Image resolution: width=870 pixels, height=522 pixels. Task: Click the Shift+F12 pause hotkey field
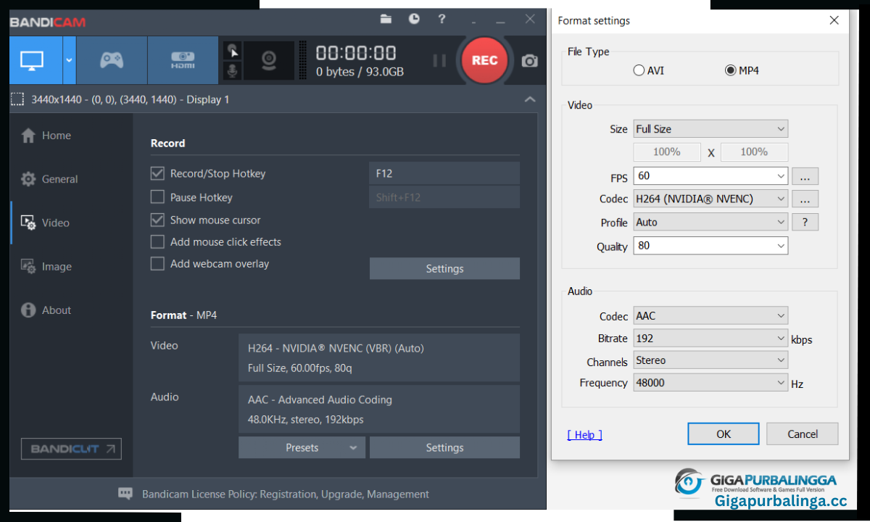click(x=444, y=197)
